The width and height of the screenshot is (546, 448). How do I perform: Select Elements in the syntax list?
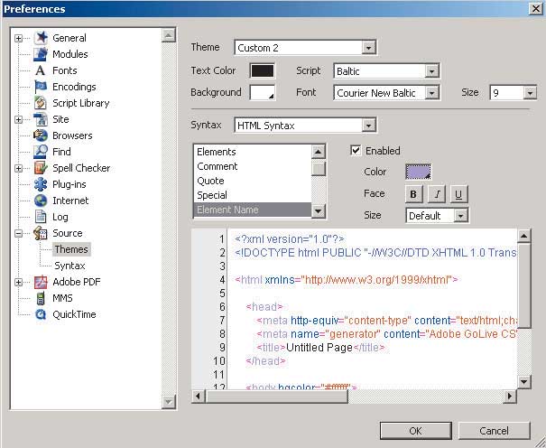coord(252,152)
